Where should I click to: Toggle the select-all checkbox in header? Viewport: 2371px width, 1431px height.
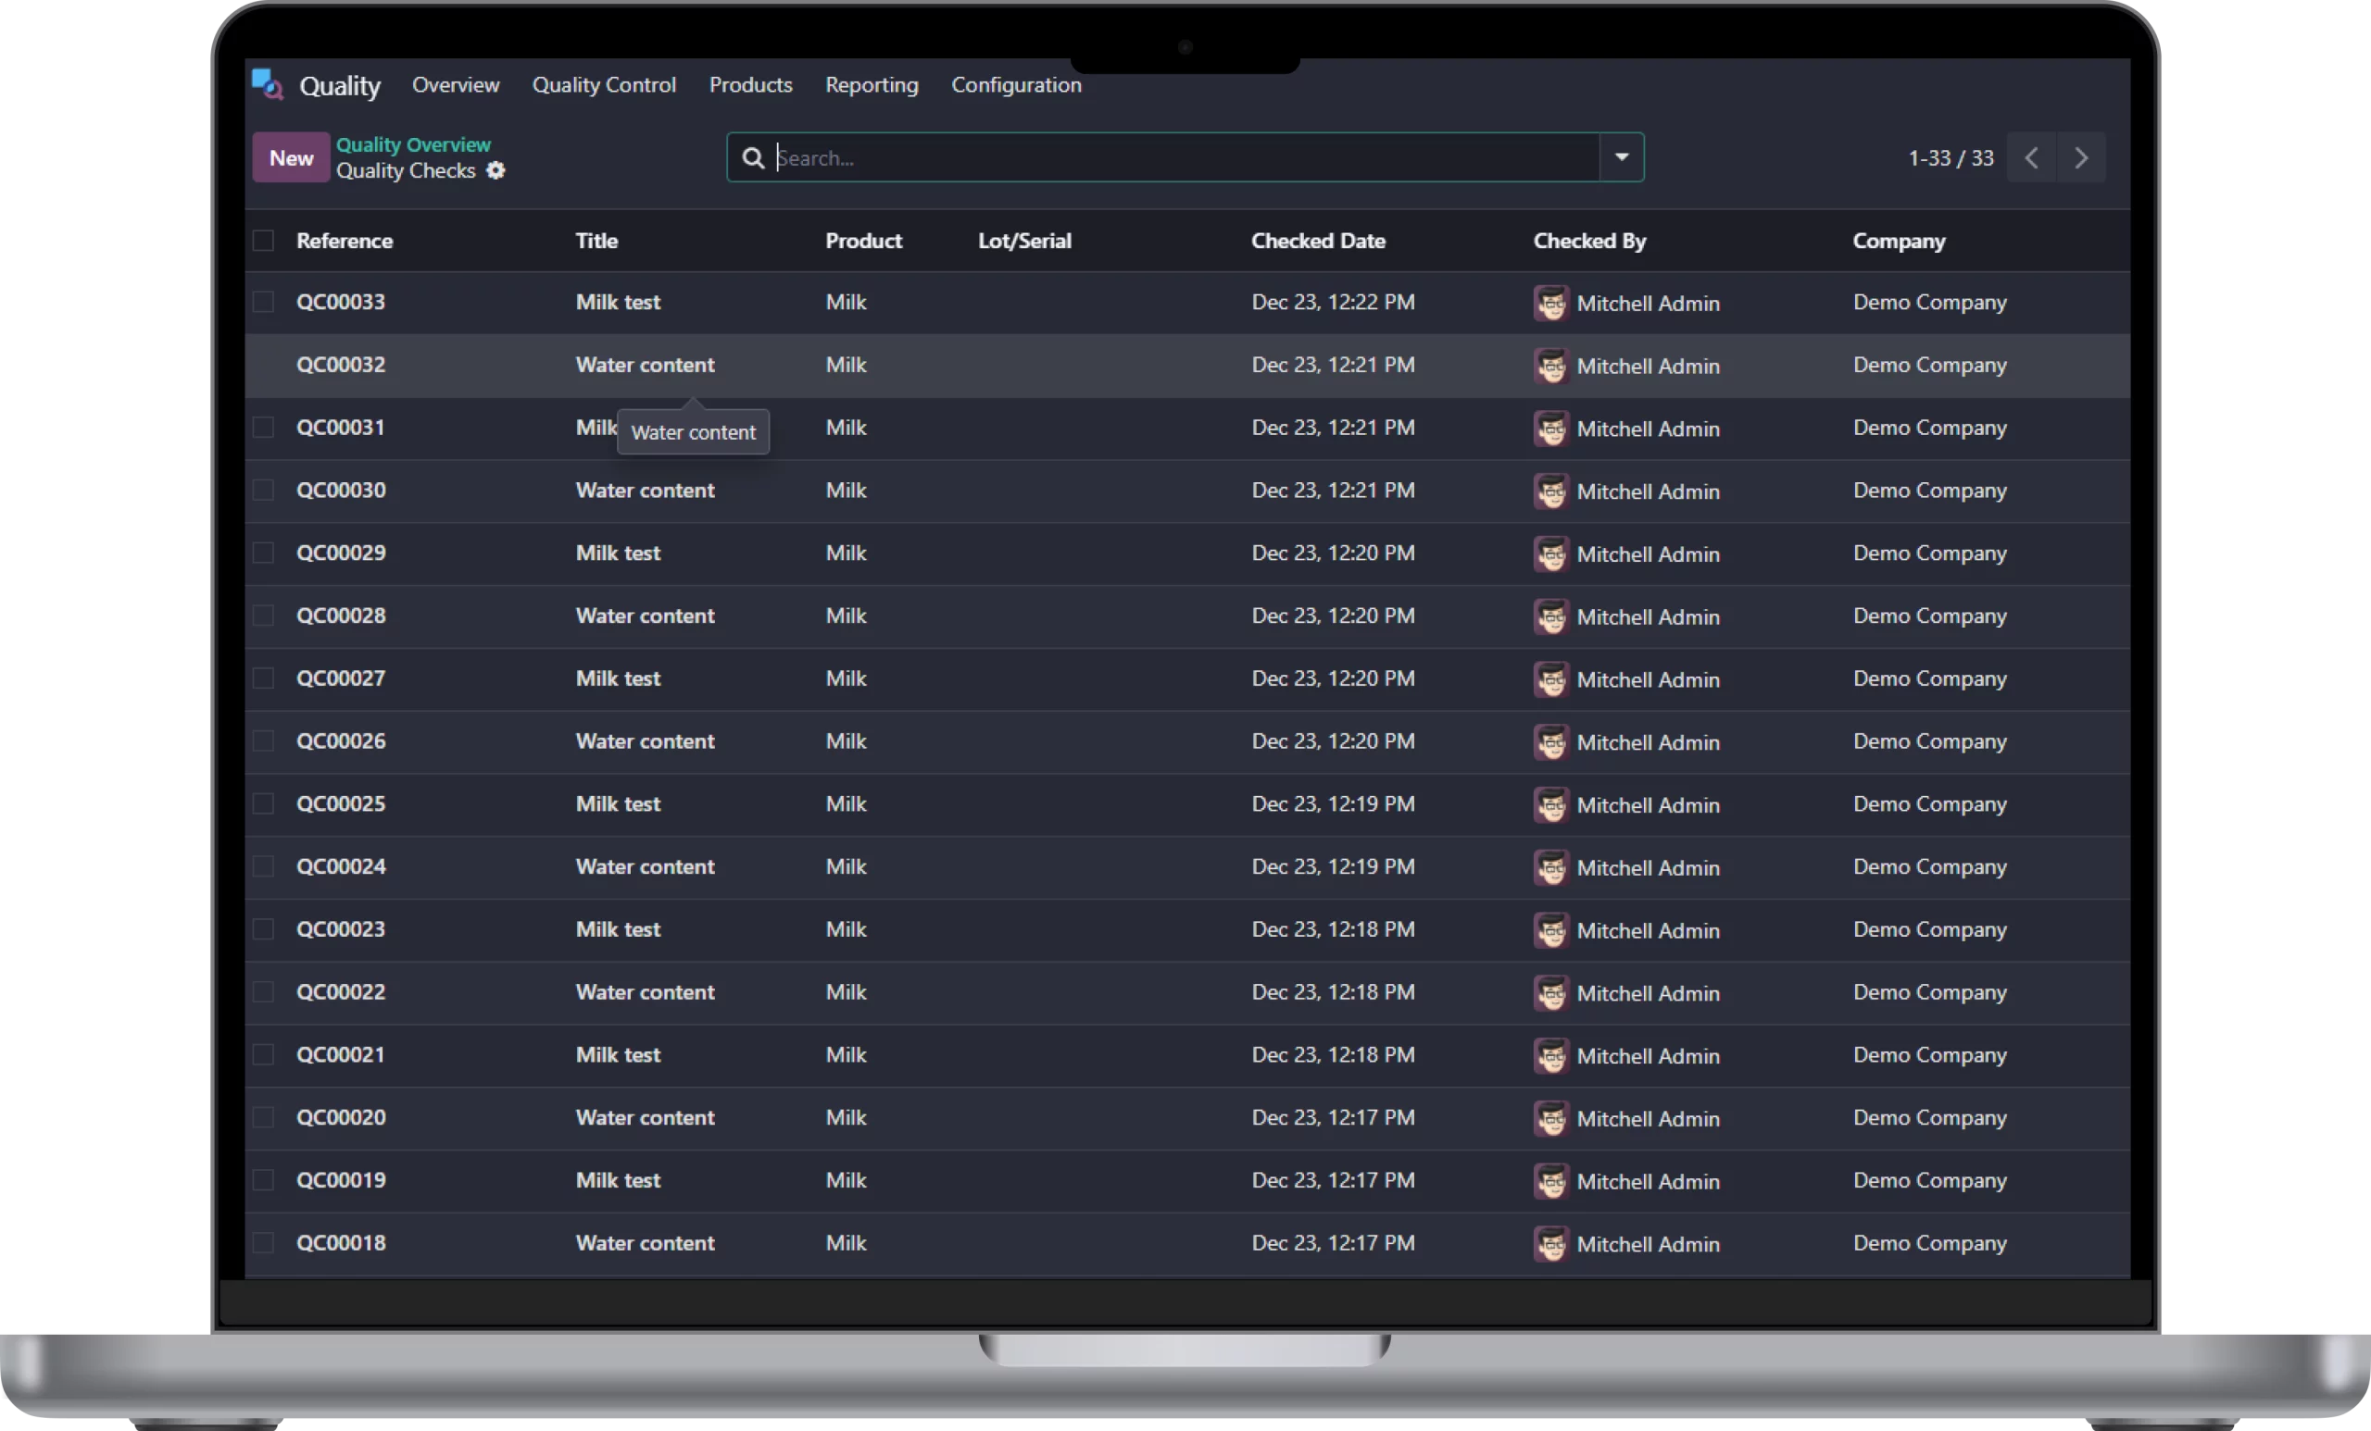point(264,241)
